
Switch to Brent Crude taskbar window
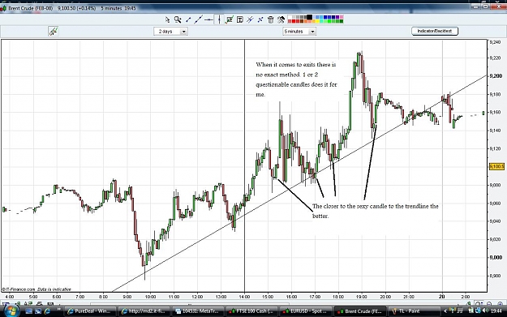359,311
